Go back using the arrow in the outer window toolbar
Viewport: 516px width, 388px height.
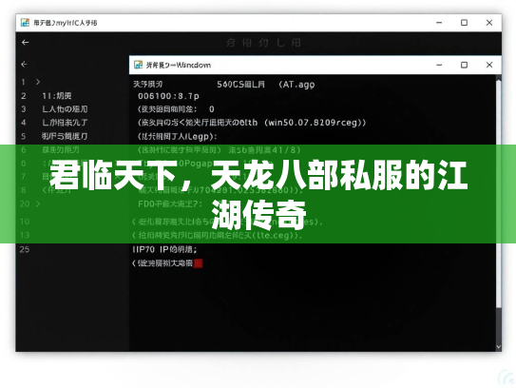pyautogui.click(x=26, y=43)
